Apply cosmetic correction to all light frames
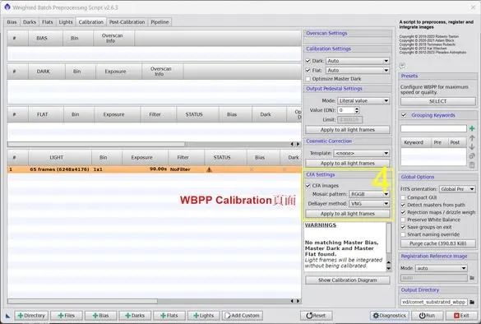The height and width of the screenshot is (324, 481). (348, 163)
